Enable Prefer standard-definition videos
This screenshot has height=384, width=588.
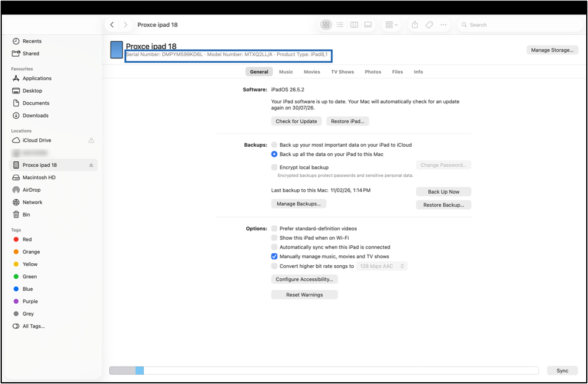point(274,228)
